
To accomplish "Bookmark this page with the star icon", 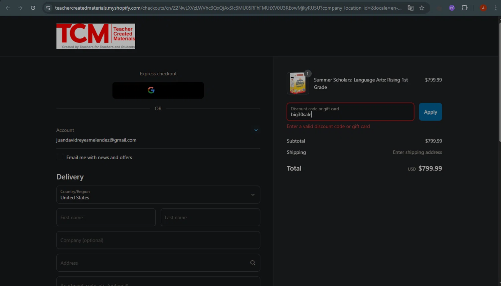I will pos(422,8).
